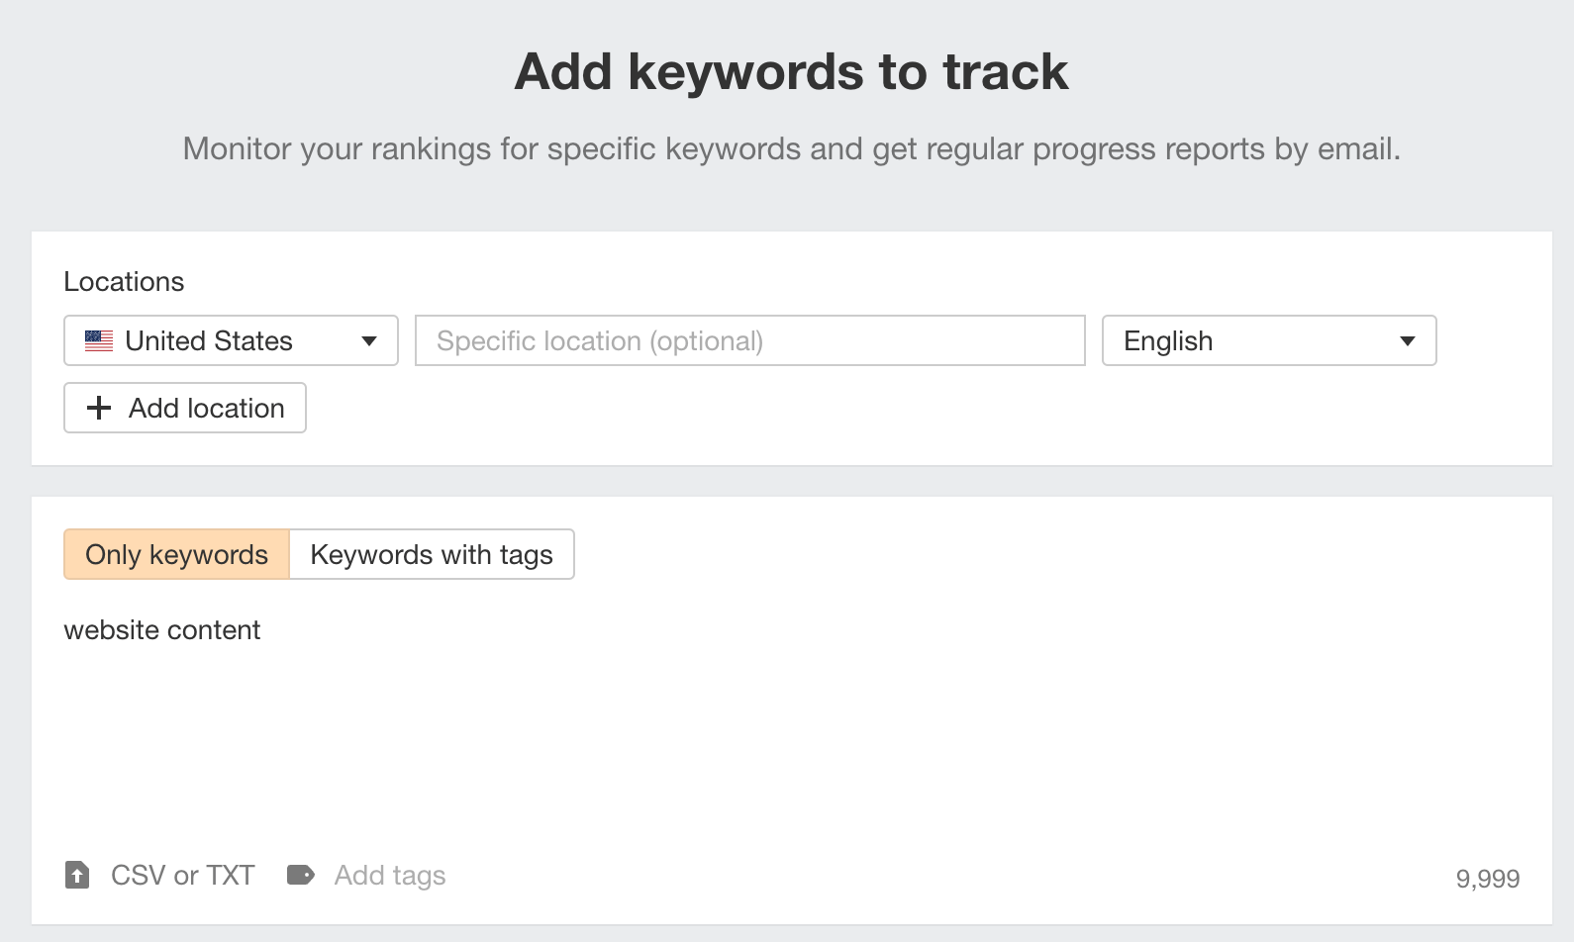Expand the country list to change location
This screenshot has width=1574, height=942.
pos(230,340)
